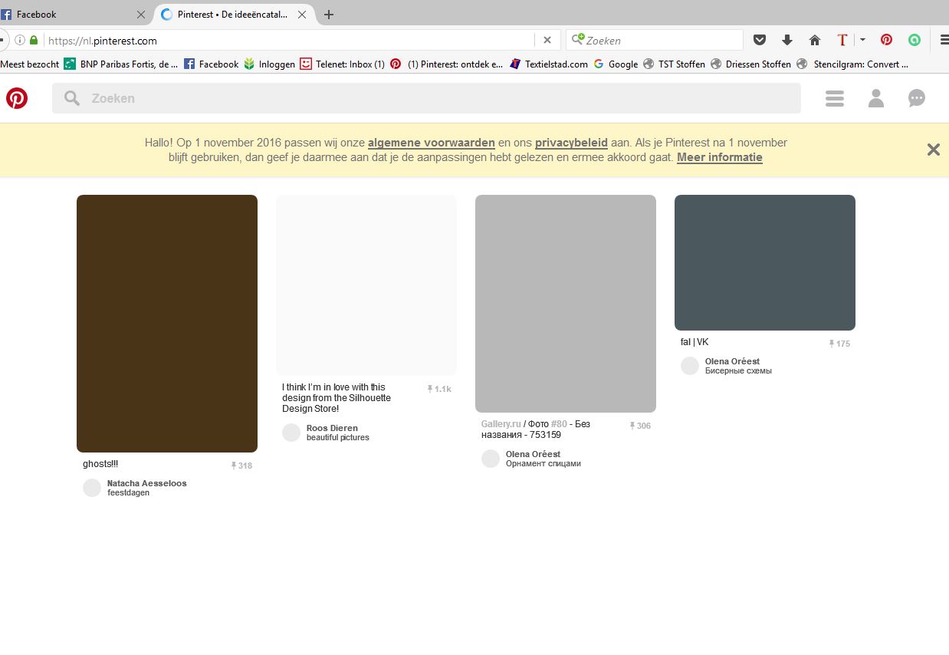This screenshot has height=655, width=949.
Task: Open Stencilgram Convert bookmark
Action: [x=852, y=64]
